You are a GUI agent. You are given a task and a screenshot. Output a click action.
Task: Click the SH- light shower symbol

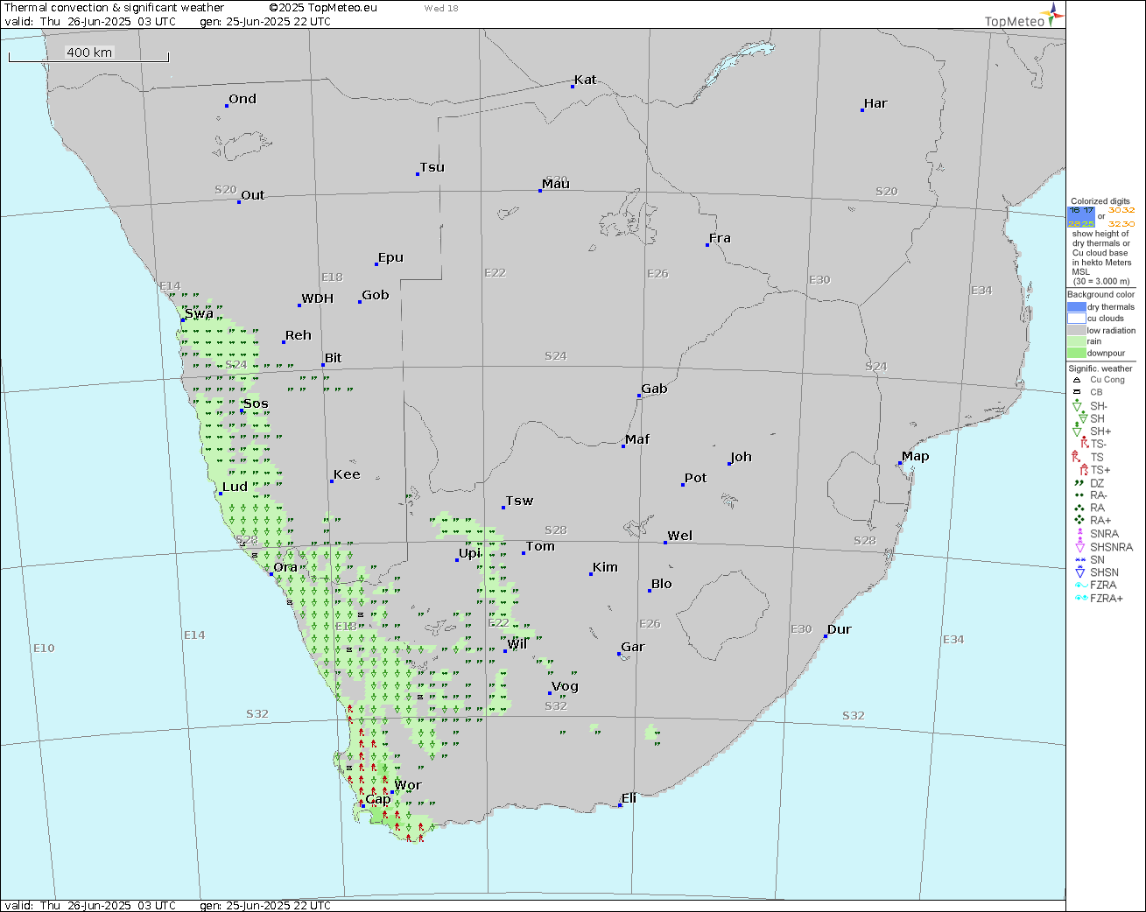[1078, 405]
